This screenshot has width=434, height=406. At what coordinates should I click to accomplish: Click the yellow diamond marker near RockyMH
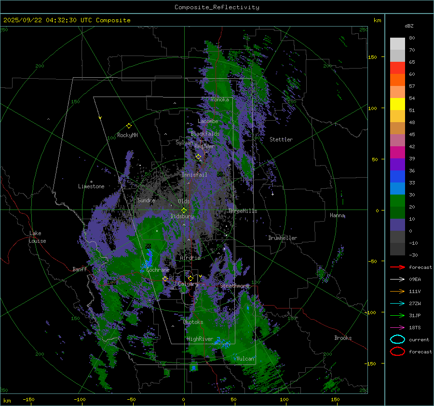[129, 126]
